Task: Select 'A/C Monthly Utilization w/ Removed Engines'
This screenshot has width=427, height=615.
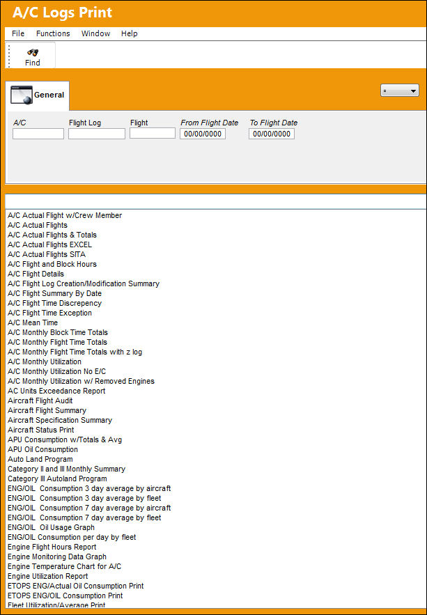Action: 81,381
